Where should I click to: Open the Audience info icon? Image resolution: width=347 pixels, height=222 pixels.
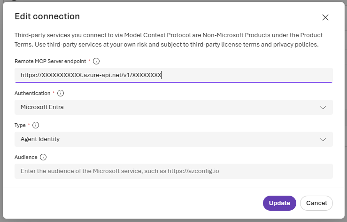pos(43,157)
